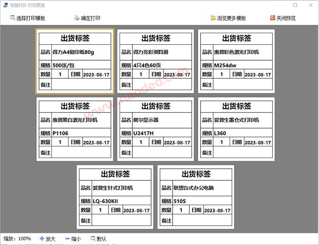Reset zoom with 默认
319x245 pixels.
tap(98, 239)
